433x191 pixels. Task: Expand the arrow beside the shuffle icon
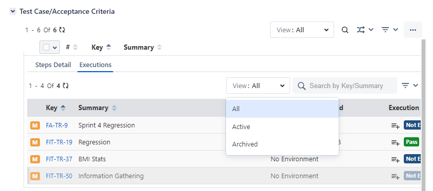click(x=371, y=30)
